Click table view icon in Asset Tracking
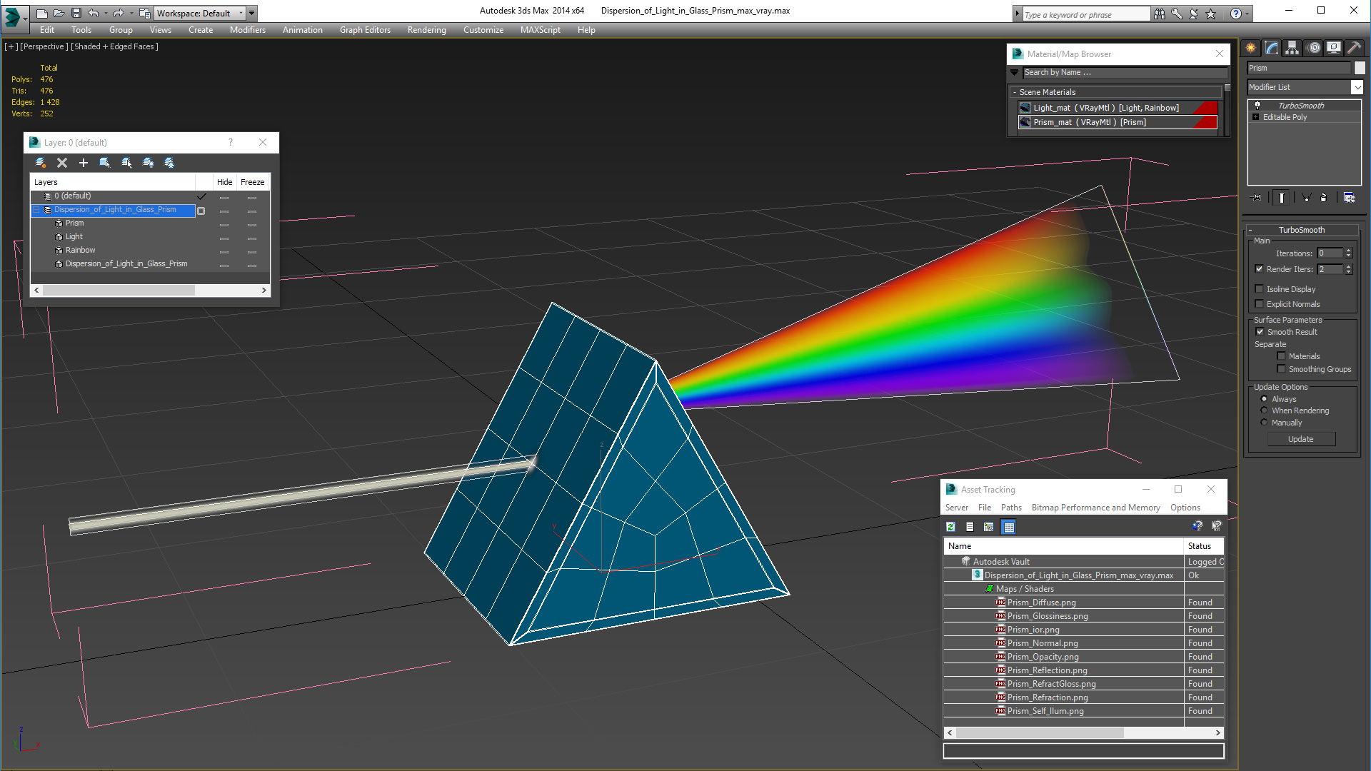This screenshot has width=1371, height=771. 1008,527
